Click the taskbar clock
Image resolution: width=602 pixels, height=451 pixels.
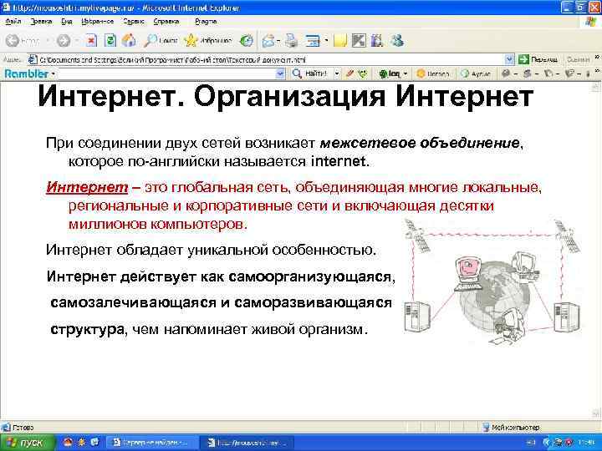588,443
